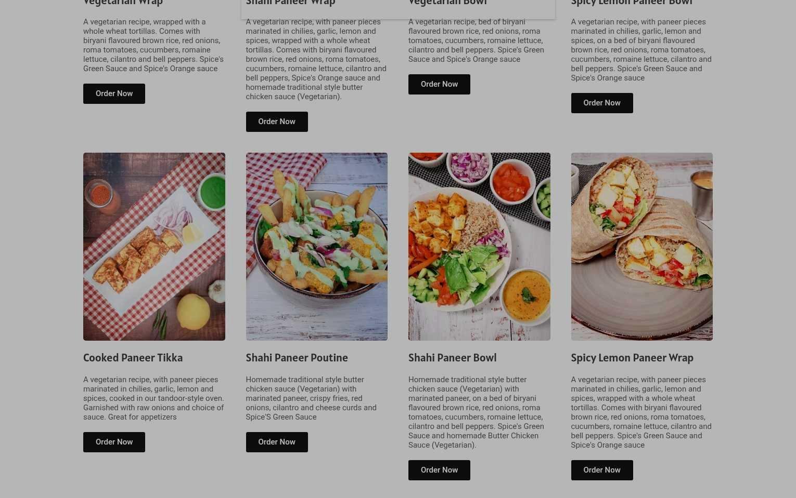Screen dimensions: 796x498
Task: Select the Cooked Paneer Tikka title
Action: click(133, 358)
